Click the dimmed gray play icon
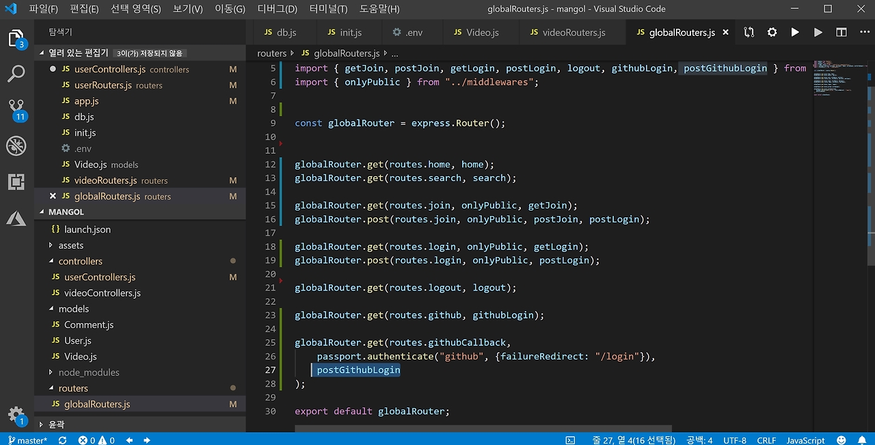The height and width of the screenshot is (445, 875). click(x=818, y=32)
